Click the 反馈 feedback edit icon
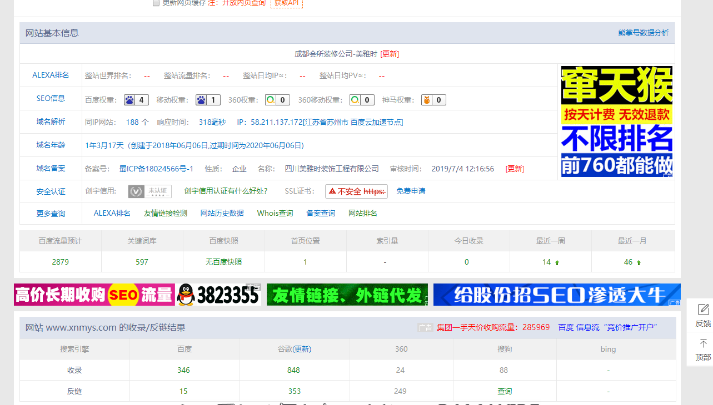713x405 pixels. click(703, 310)
